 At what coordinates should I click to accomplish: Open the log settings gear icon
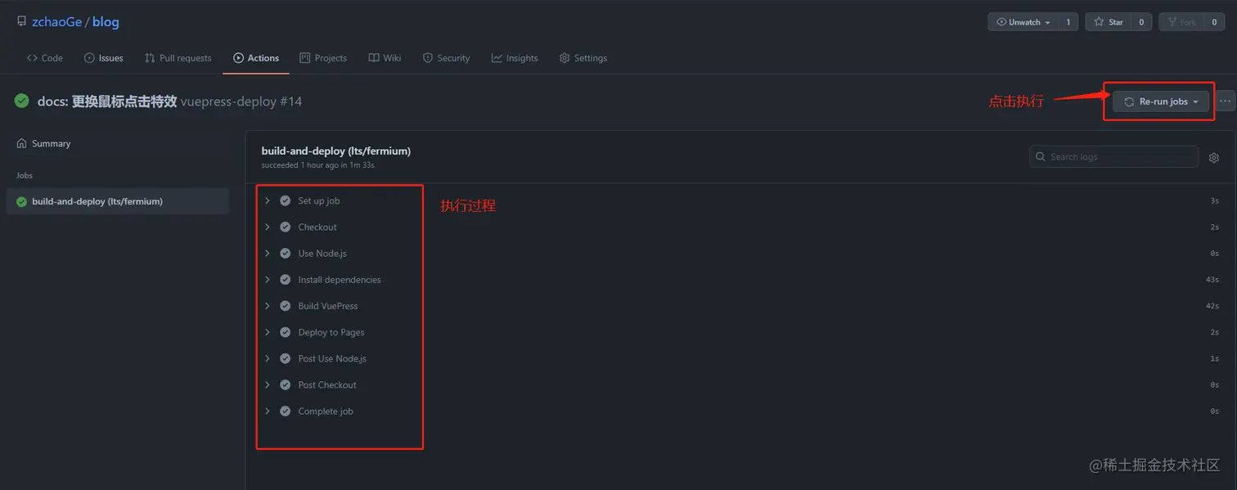coord(1214,157)
